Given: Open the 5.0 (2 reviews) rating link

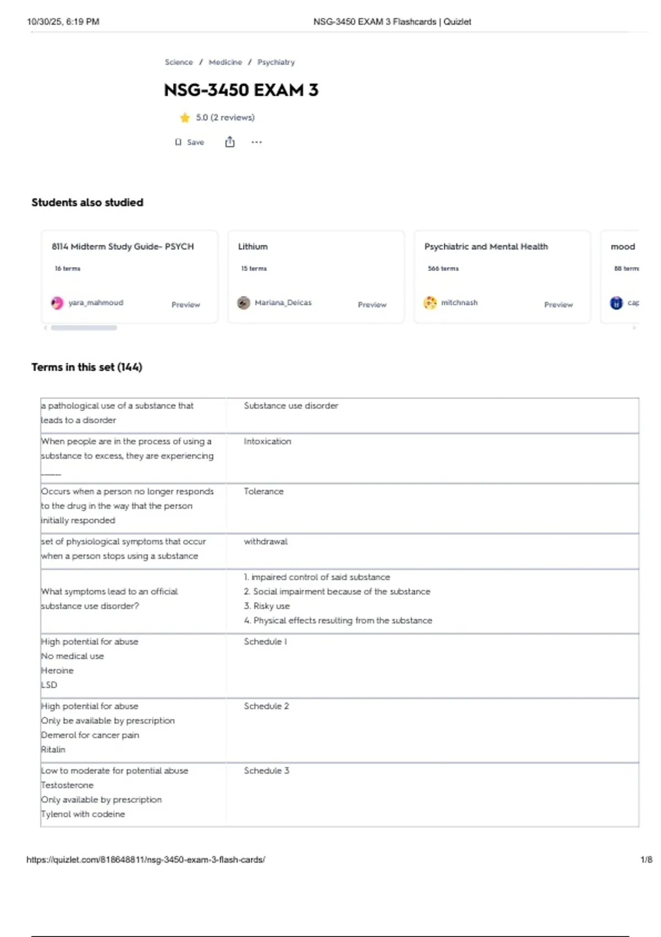Looking at the screenshot, I should (x=225, y=117).
